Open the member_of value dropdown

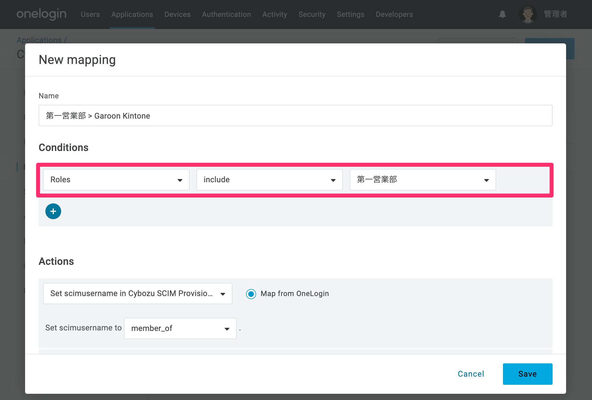coord(180,328)
